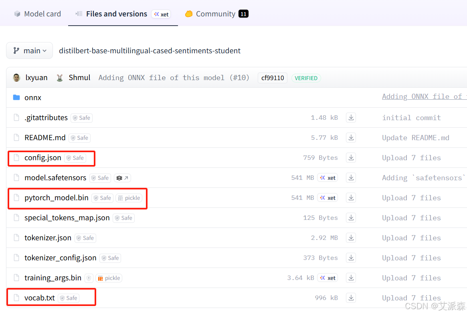This screenshot has width=467, height=314.
Task: Download the vocab.txt file
Action: pyautogui.click(x=351, y=298)
